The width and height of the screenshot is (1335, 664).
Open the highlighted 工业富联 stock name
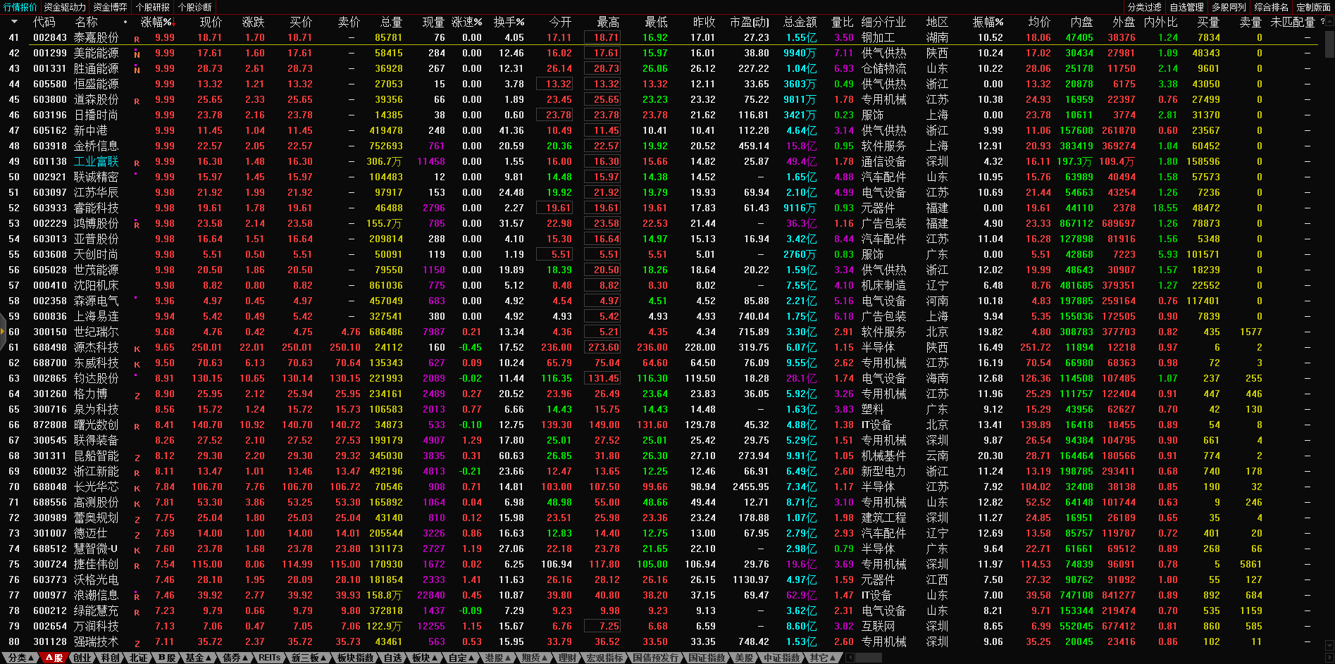point(96,161)
